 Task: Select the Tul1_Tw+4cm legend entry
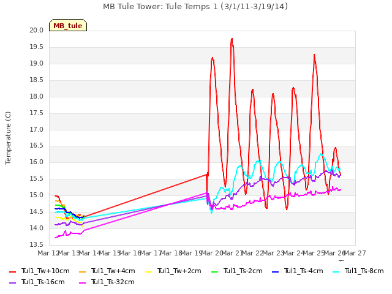click(107, 271)
